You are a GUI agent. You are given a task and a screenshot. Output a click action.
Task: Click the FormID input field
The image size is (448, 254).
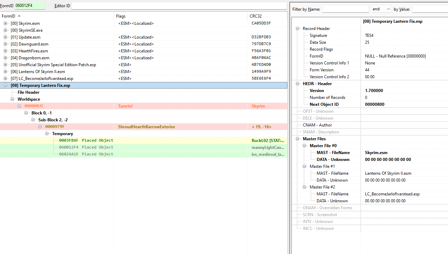tap(30, 6)
